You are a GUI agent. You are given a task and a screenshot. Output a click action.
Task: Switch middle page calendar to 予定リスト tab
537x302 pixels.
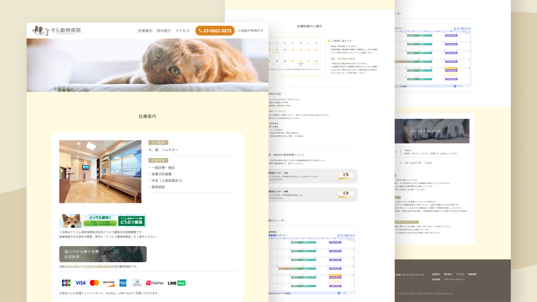click(x=348, y=235)
